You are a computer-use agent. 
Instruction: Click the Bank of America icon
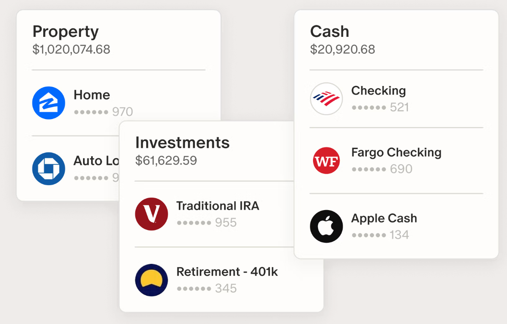[x=326, y=99]
